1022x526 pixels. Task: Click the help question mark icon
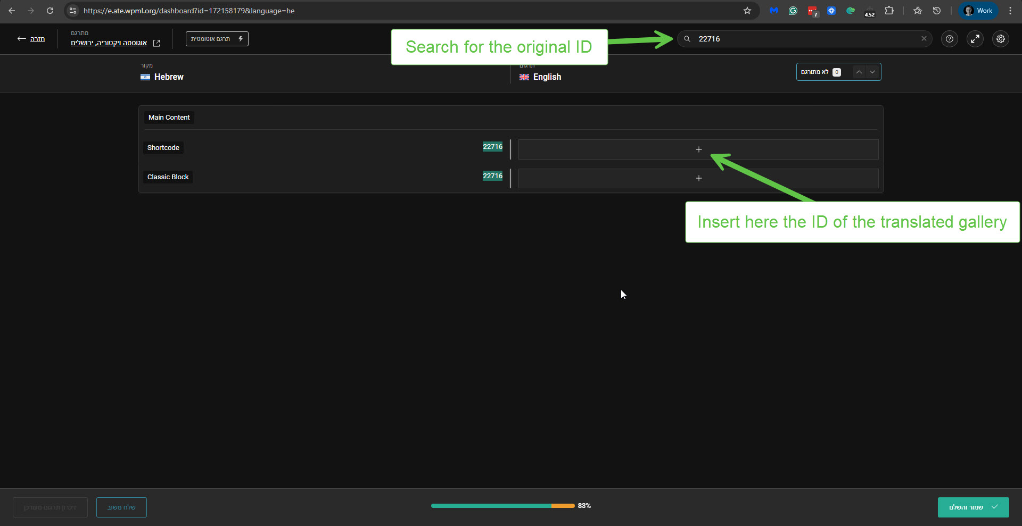949,39
